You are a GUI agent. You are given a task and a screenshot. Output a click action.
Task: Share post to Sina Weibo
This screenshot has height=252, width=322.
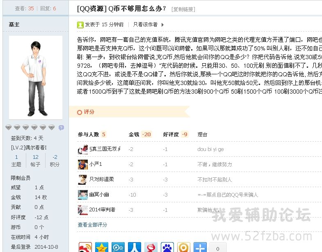85,247
